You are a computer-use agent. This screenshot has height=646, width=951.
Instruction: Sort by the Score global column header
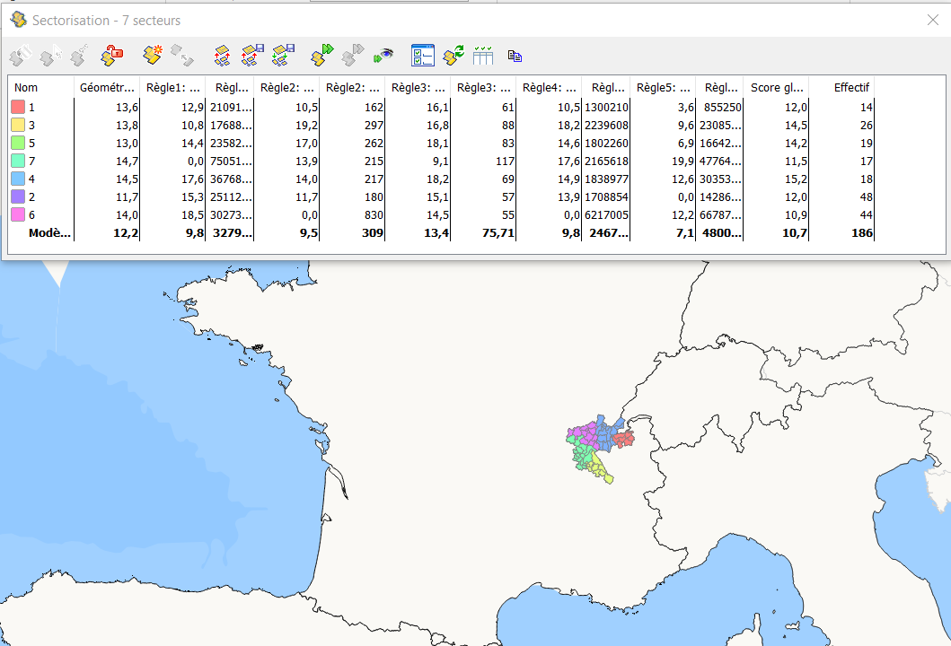pyautogui.click(x=776, y=88)
